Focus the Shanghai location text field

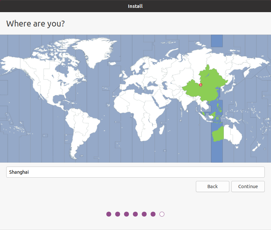(135, 172)
